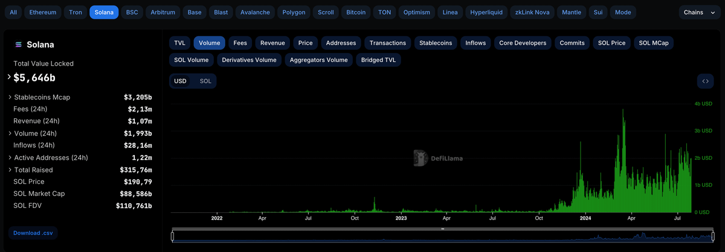Toggle the Commits metric

click(x=572, y=43)
